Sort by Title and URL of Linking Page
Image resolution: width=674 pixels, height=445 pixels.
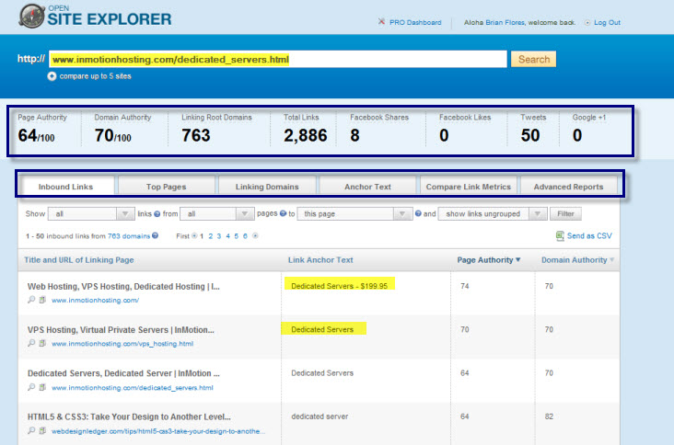coord(79,260)
